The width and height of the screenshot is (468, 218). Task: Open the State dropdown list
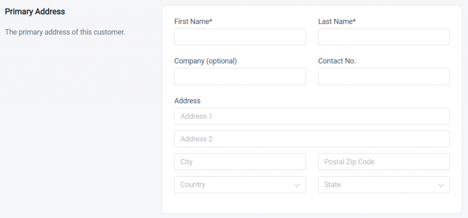(x=384, y=185)
